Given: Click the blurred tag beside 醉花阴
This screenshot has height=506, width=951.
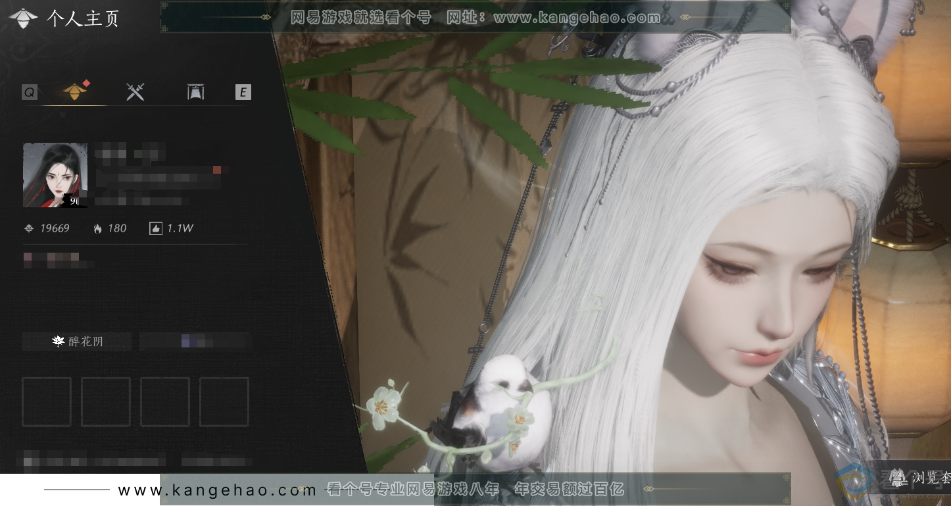Looking at the screenshot, I should pos(195,342).
